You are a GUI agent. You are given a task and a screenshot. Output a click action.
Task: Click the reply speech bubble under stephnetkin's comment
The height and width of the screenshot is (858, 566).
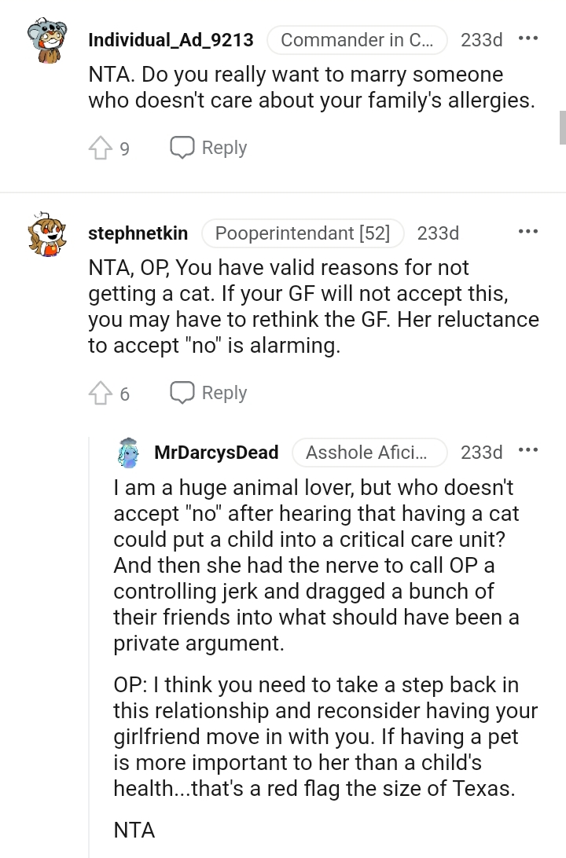pyautogui.click(x=182, y=392)
